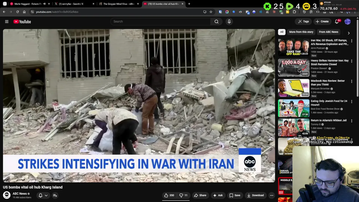Viewport: 359px width, 202px height.
Task: Open Macbook Neo Review thumbnail
Action: pyautogui.click(x=294, y=88)
